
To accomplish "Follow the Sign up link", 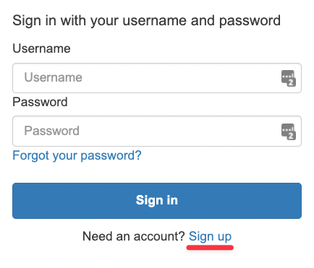I will pos(210,236).
